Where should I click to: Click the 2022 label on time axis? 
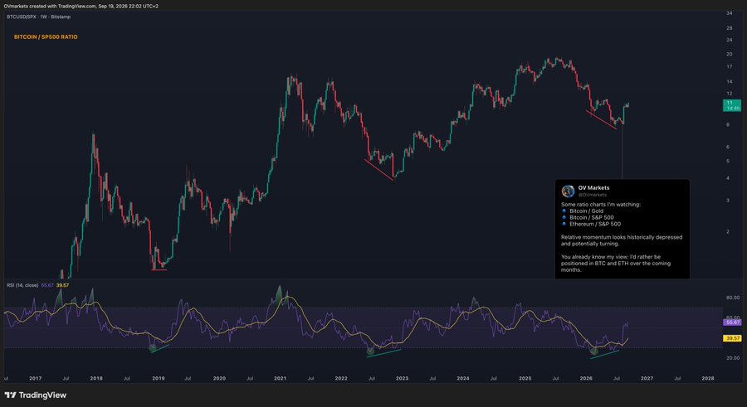point(341,379)
